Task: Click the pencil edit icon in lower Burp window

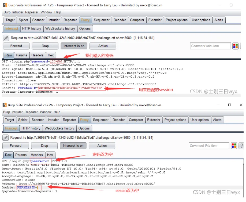Action: click(x=5, y=138)
